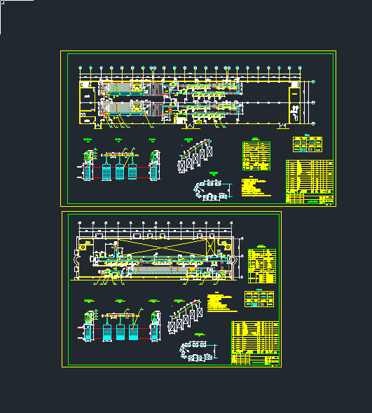
Task: Click the isometric radiator riser diagram in the lower sheet
Action: [185, 317]
